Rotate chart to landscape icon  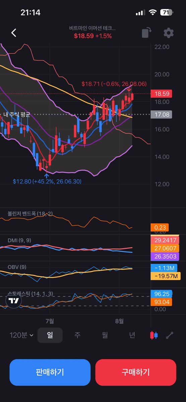(146, 33)
